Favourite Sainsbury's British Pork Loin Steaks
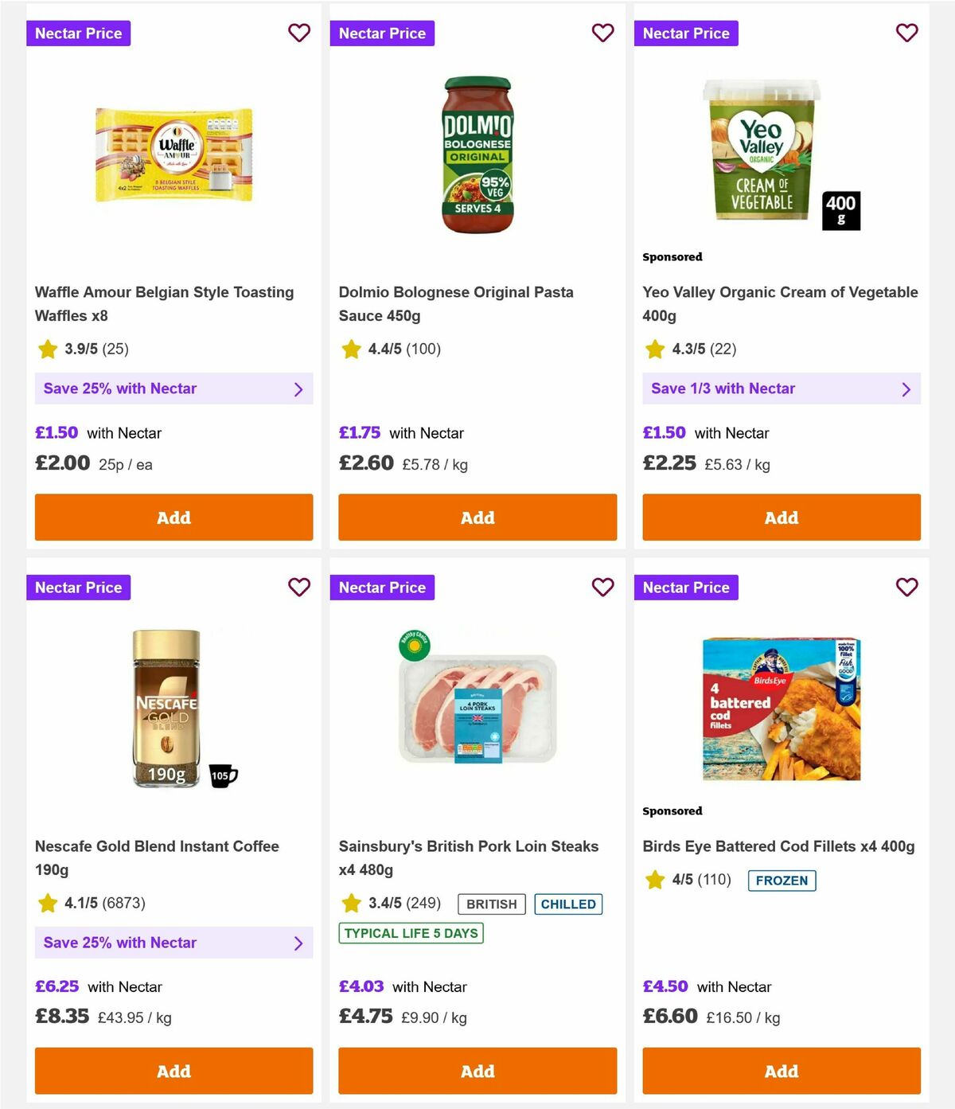The width and height of the screenshot is (955, 1109). (x=603, y=587)
